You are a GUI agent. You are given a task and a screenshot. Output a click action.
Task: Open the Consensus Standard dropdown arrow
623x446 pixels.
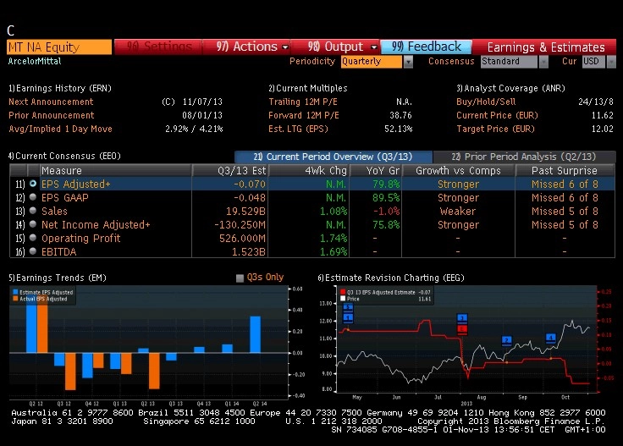click(x=543, y=62)
